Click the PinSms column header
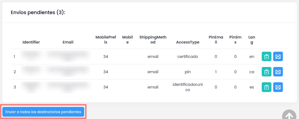 [x=235, y=40]
